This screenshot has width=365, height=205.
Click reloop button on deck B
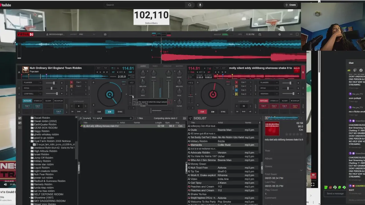244,112
